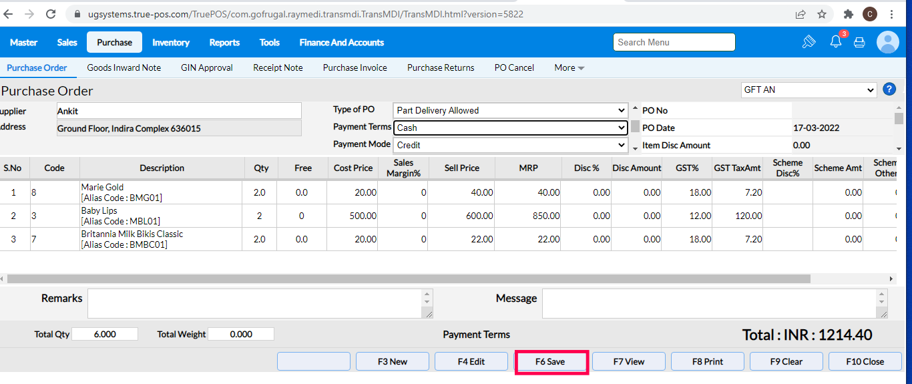The height and width of the screenshot is (384, 912).
Task: Click the F9 Clear button
Action: coord(786,361)
